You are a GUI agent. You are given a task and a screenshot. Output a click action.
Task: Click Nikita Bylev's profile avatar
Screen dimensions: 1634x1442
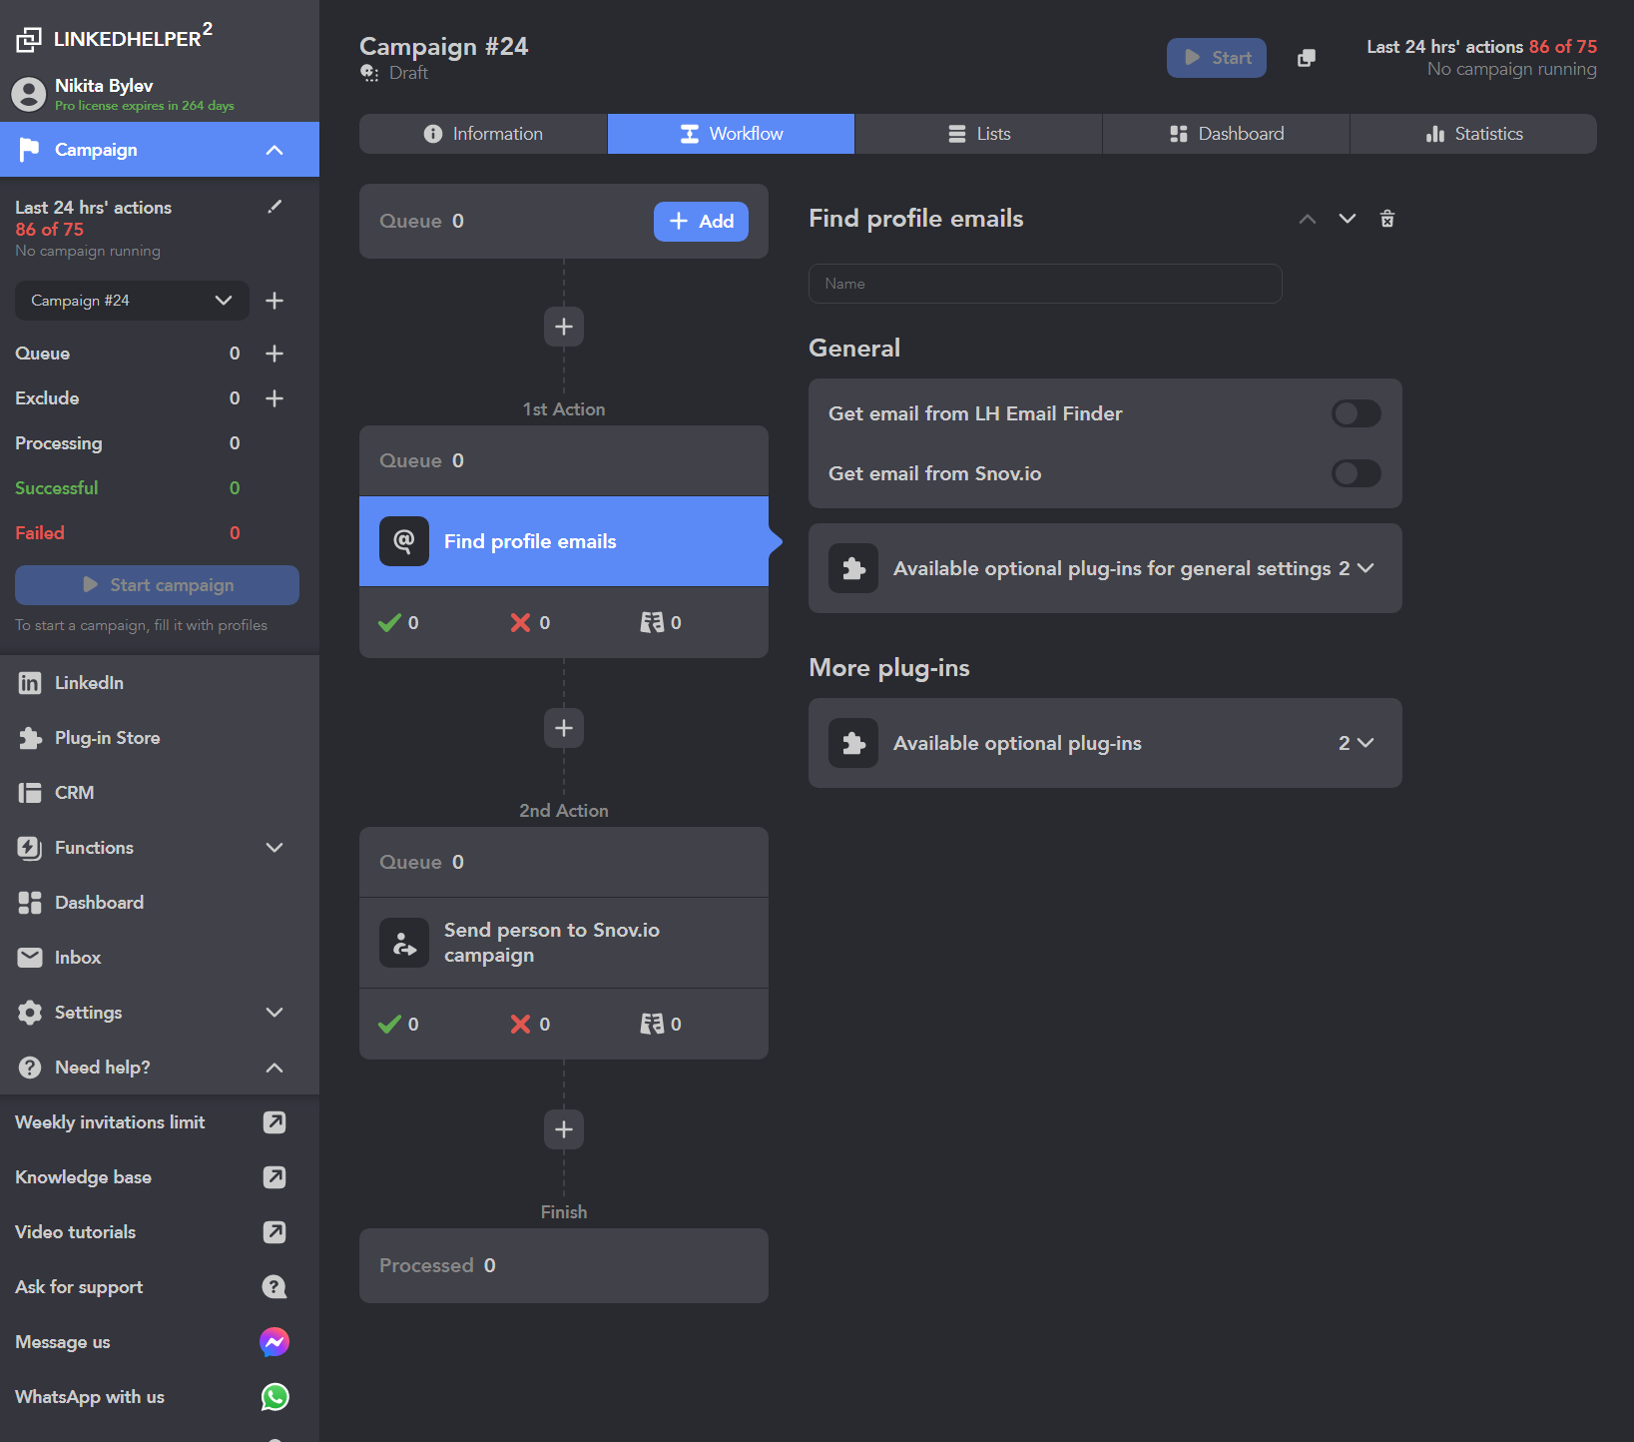tap(29, 94)
